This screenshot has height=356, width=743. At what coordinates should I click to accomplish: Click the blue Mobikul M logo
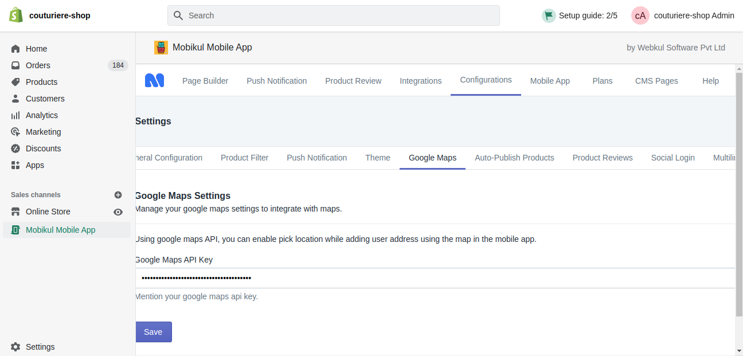pyautogui.click(x=154, y=81)
